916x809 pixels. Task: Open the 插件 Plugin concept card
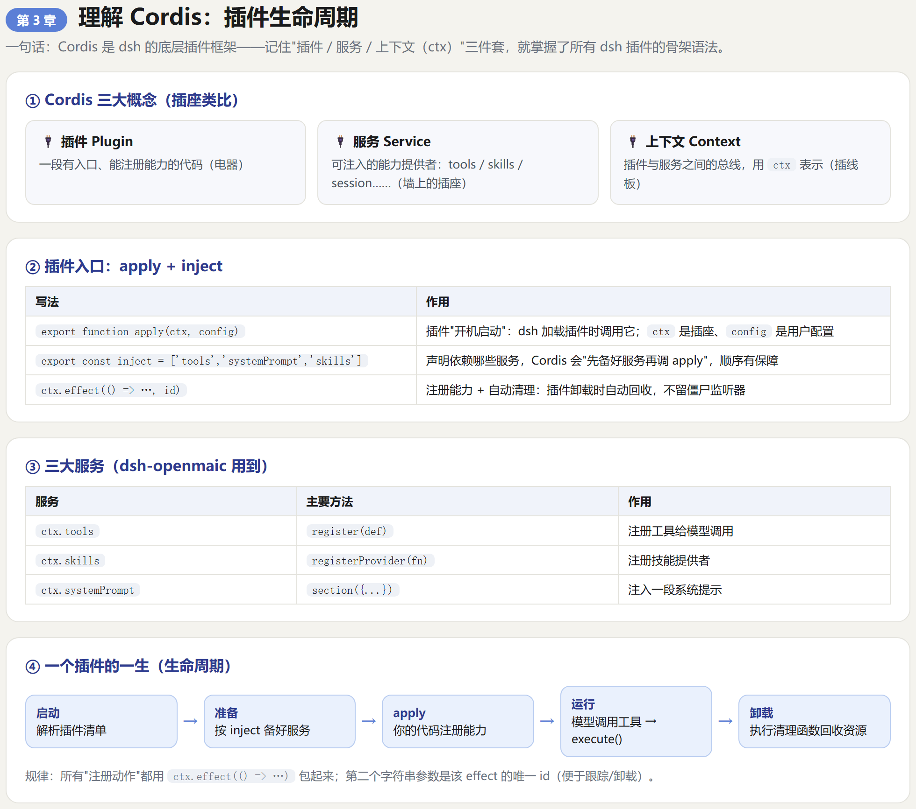point(165,162)
